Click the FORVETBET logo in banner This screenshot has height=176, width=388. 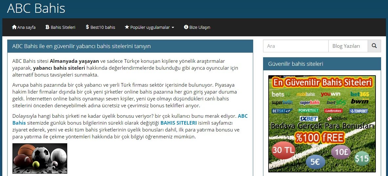point(308,110)
